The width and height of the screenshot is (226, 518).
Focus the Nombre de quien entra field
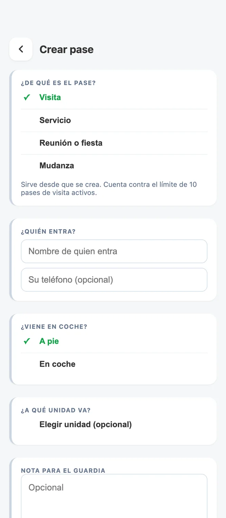point(114,251)
